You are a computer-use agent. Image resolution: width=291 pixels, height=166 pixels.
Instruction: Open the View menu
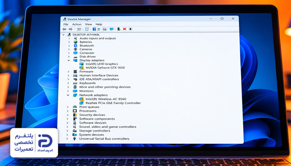tap(88, 24)
